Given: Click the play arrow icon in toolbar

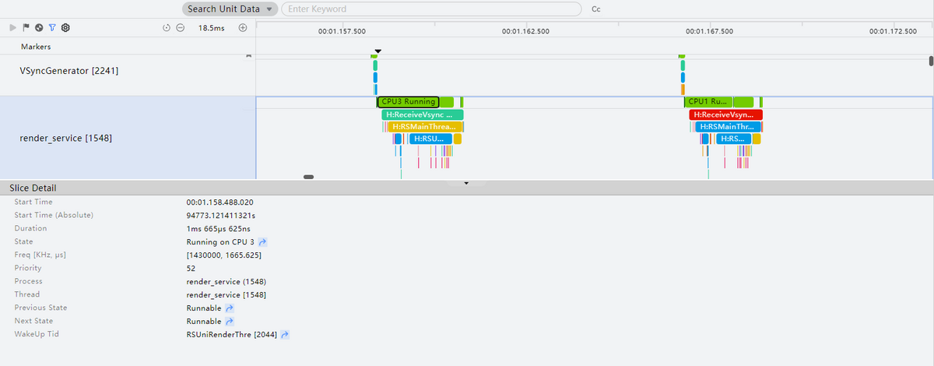Looking at the screenshot, I should pos(12,27).
